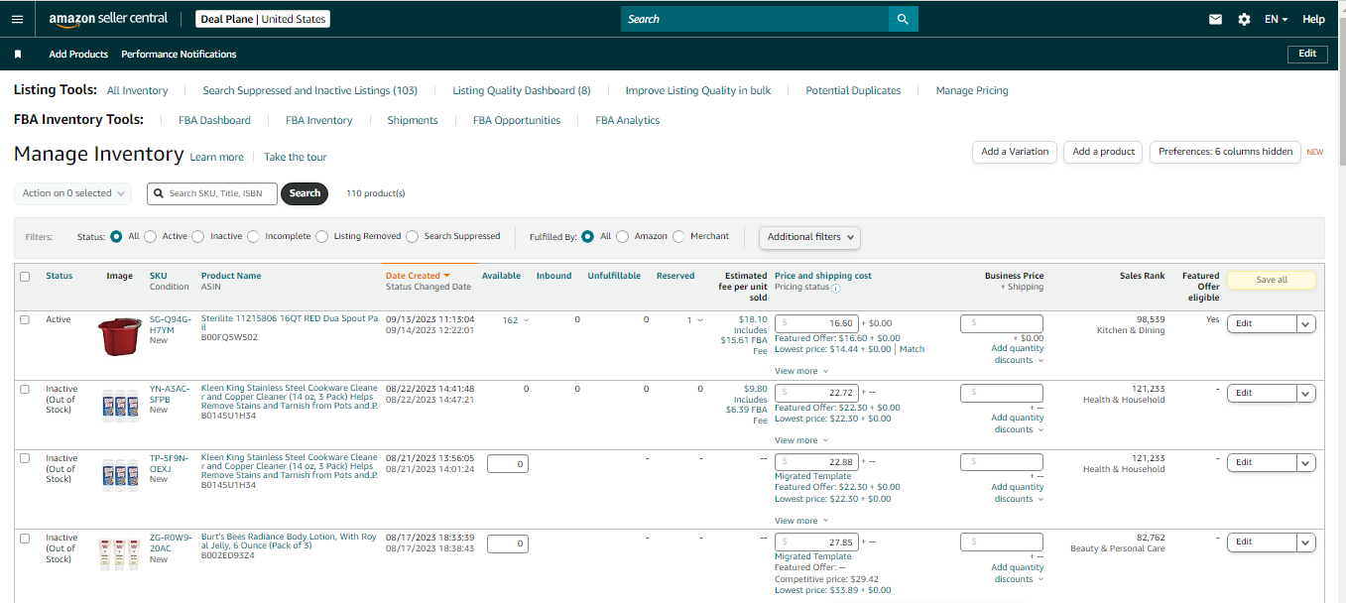This screenshot has height=603, width=1346.
Task: Open the Sterilite red pail product image
Action: (x=120, y=336)
